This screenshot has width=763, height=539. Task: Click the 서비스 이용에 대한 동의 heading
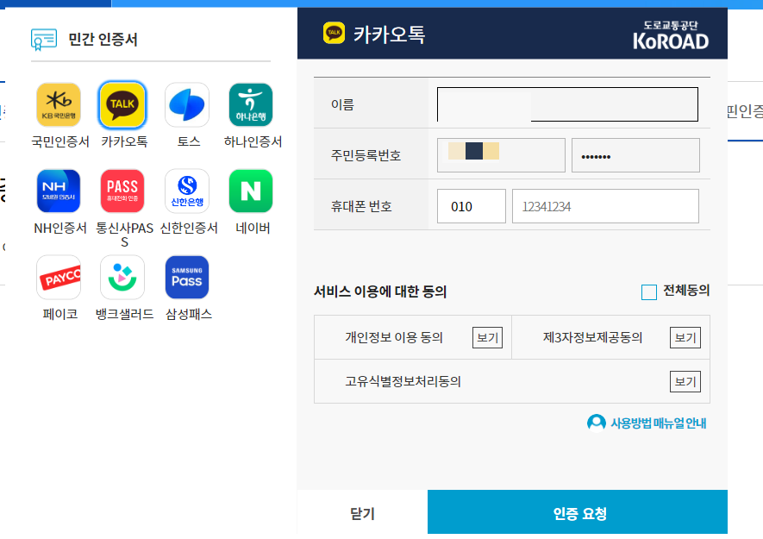tap(380, 291)
